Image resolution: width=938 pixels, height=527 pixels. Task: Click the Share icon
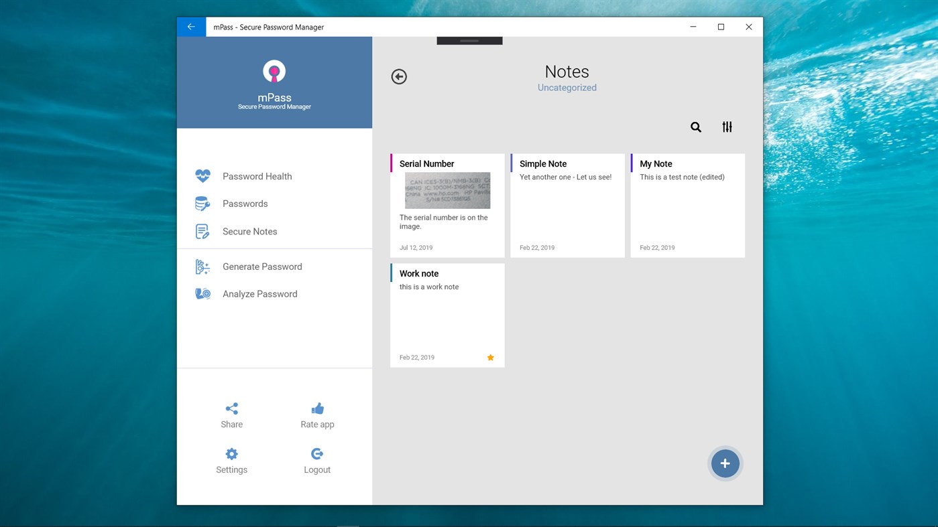point(232,408)
